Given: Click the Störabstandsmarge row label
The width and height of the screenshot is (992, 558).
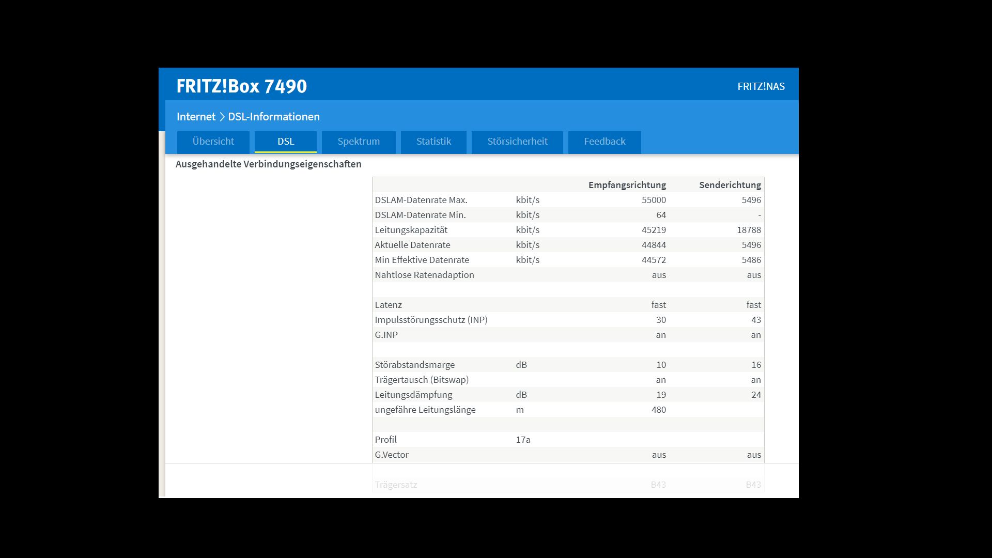Looking at the screenshot, I should point(414,365).
